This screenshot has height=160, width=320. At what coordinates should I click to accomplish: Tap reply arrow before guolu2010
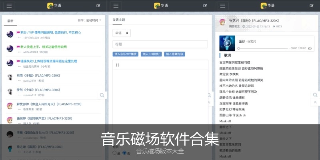tap(20, 81)
